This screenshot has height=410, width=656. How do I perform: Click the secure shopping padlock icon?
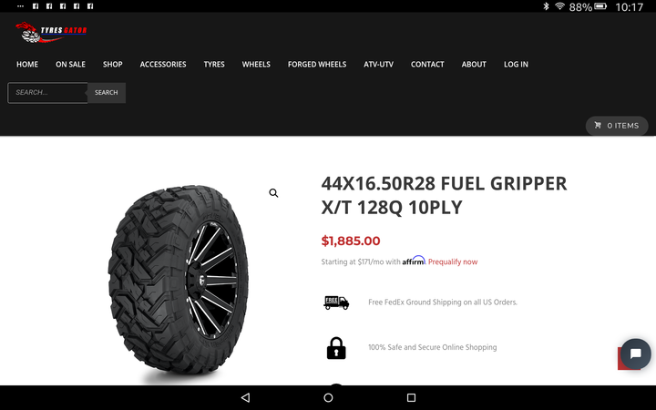pos(336,348)
